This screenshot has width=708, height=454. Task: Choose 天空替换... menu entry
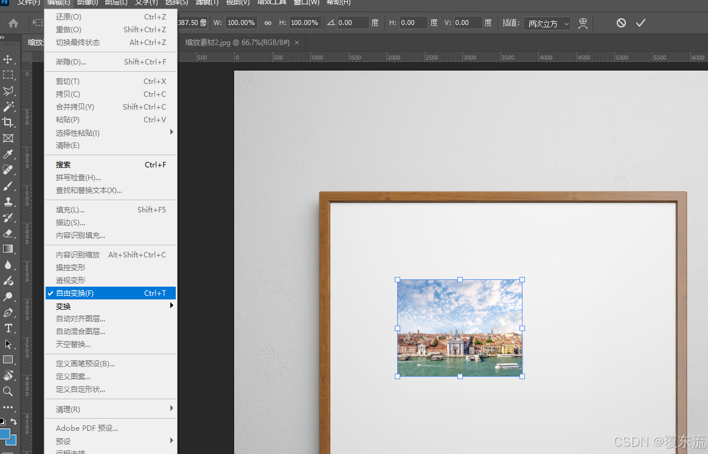pos(111,344)
